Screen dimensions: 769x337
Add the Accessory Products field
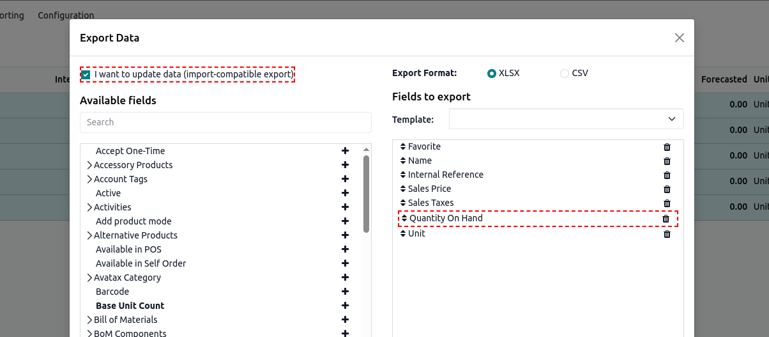[x=345, y=165]
